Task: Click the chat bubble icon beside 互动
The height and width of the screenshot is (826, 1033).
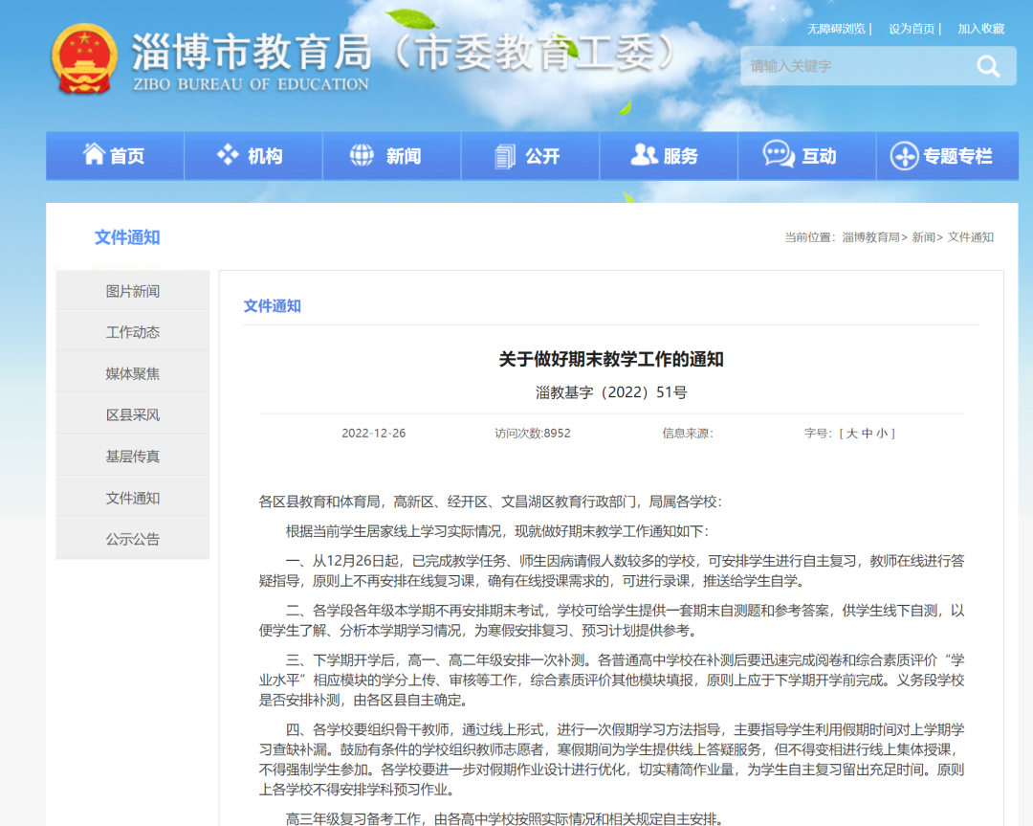Action: tap(780, 154)
